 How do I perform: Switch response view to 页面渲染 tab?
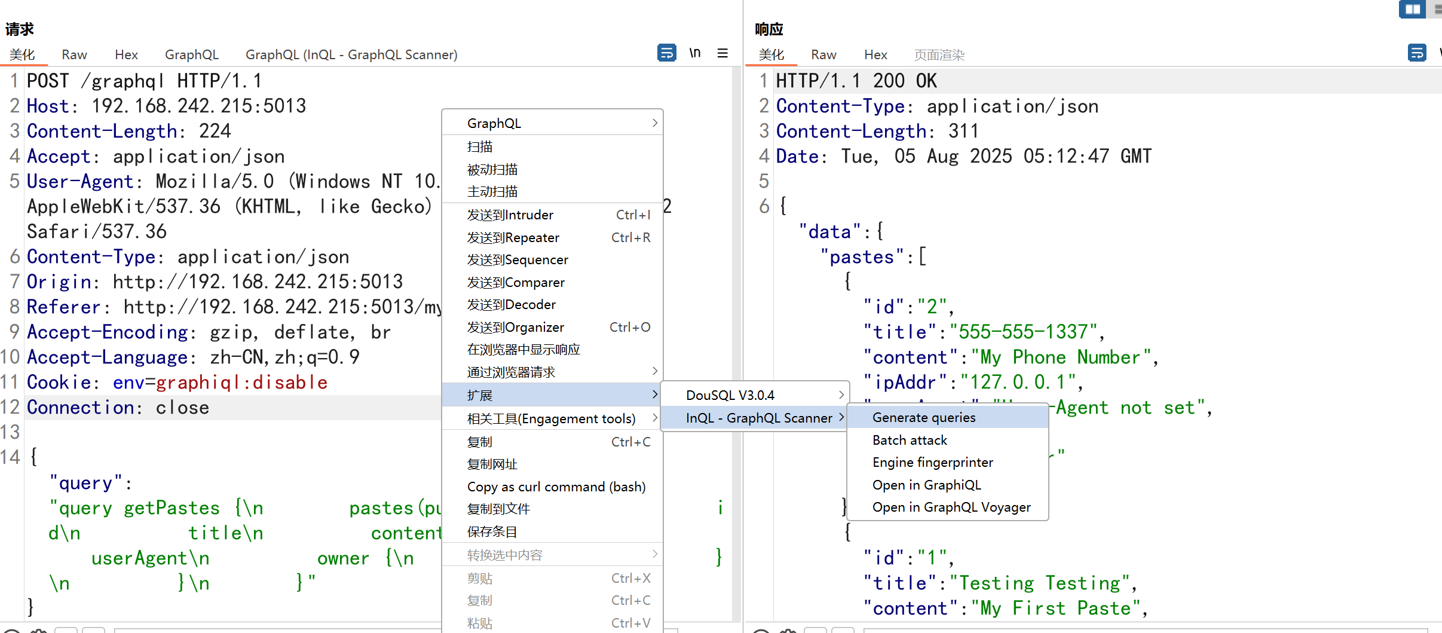[939, 55]
